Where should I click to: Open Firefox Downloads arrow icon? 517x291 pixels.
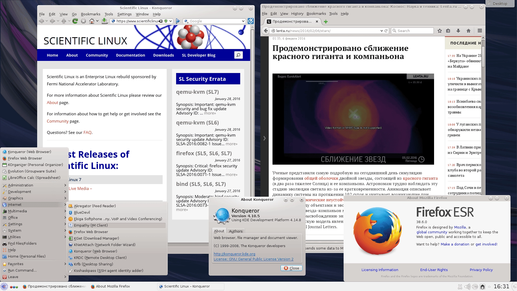pyautogui.click(x=458, y=31)
